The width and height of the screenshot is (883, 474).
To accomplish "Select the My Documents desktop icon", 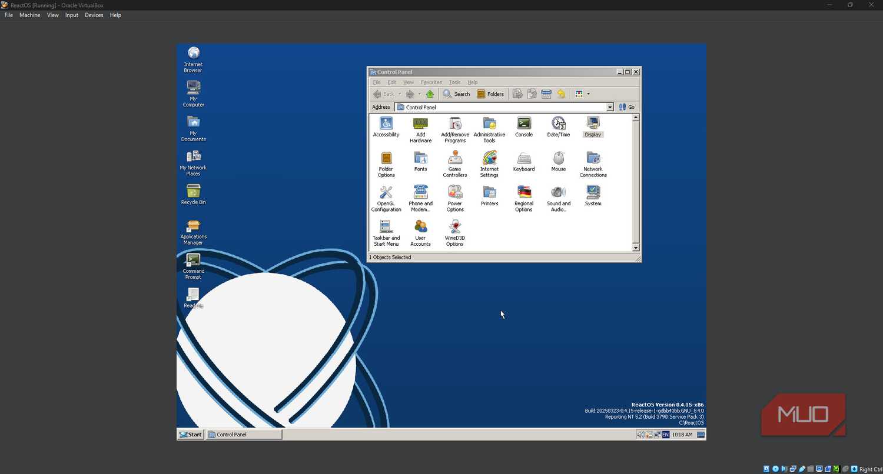I will (x=193, y=128).
